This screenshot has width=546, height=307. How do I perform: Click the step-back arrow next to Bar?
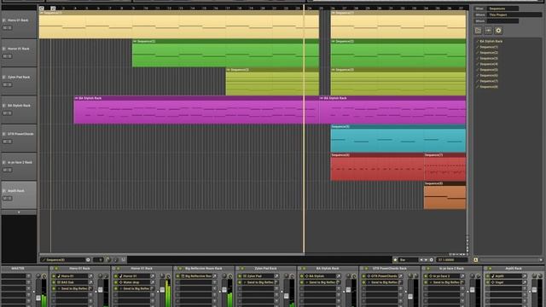(421, 259)
